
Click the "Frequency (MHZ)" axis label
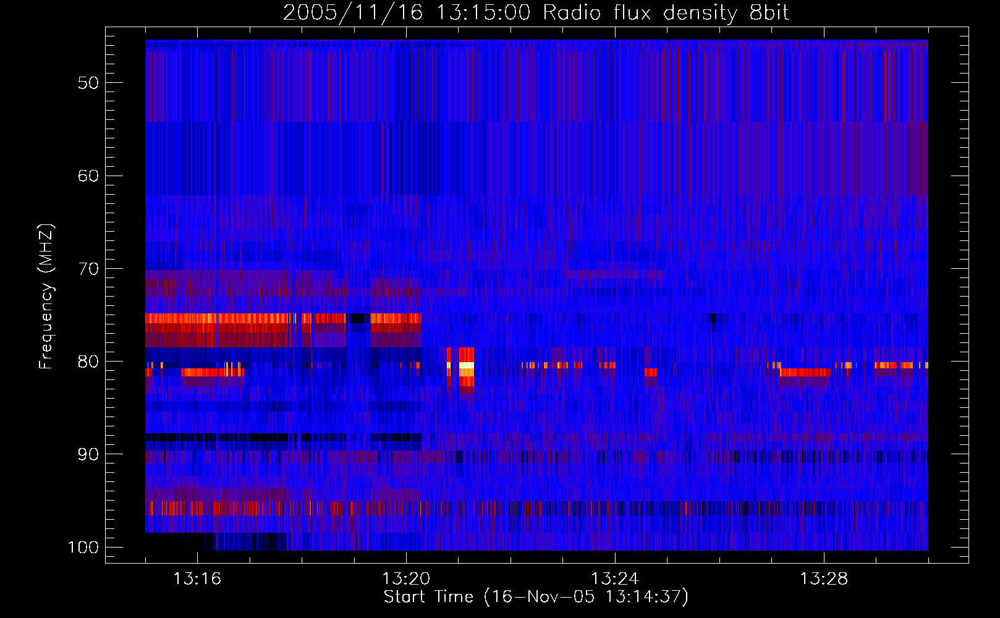(46, 296)
